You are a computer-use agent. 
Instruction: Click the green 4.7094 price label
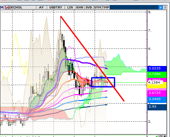coord(157,74)
